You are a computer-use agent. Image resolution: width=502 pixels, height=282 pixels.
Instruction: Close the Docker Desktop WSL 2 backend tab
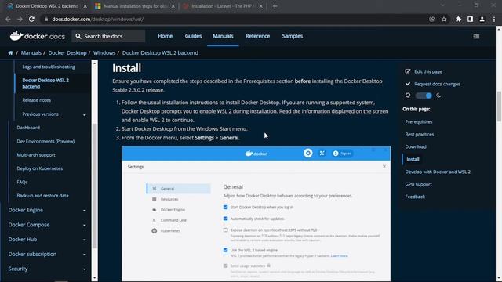(85, 6)
